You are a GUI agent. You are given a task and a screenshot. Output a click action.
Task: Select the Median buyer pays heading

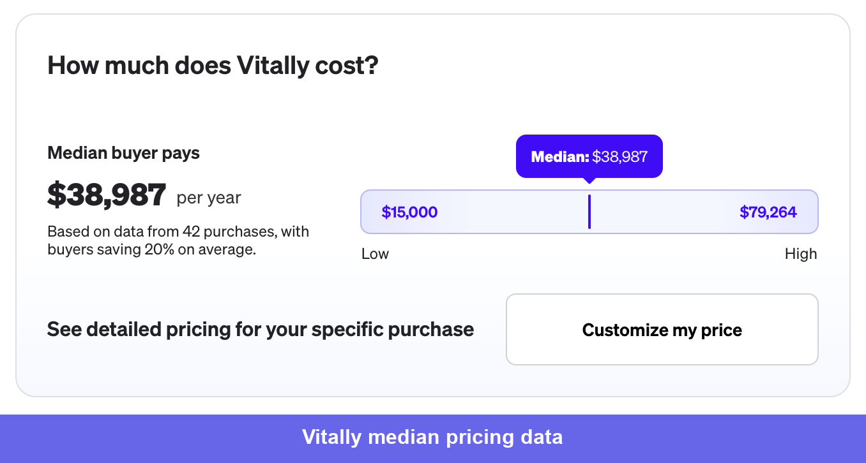click(123, 153)
